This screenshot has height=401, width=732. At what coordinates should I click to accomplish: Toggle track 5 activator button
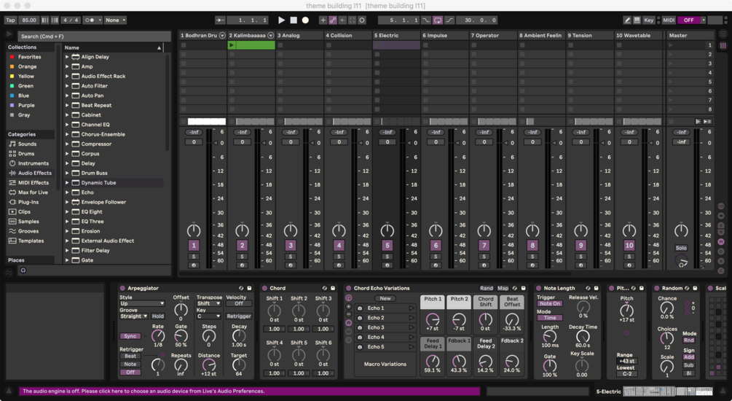pyautogui.click(x=387, y=246)
